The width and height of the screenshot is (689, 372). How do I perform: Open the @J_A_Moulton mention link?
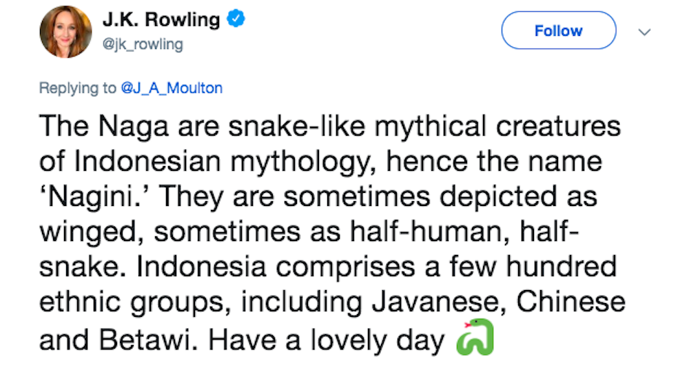(172, 88)
